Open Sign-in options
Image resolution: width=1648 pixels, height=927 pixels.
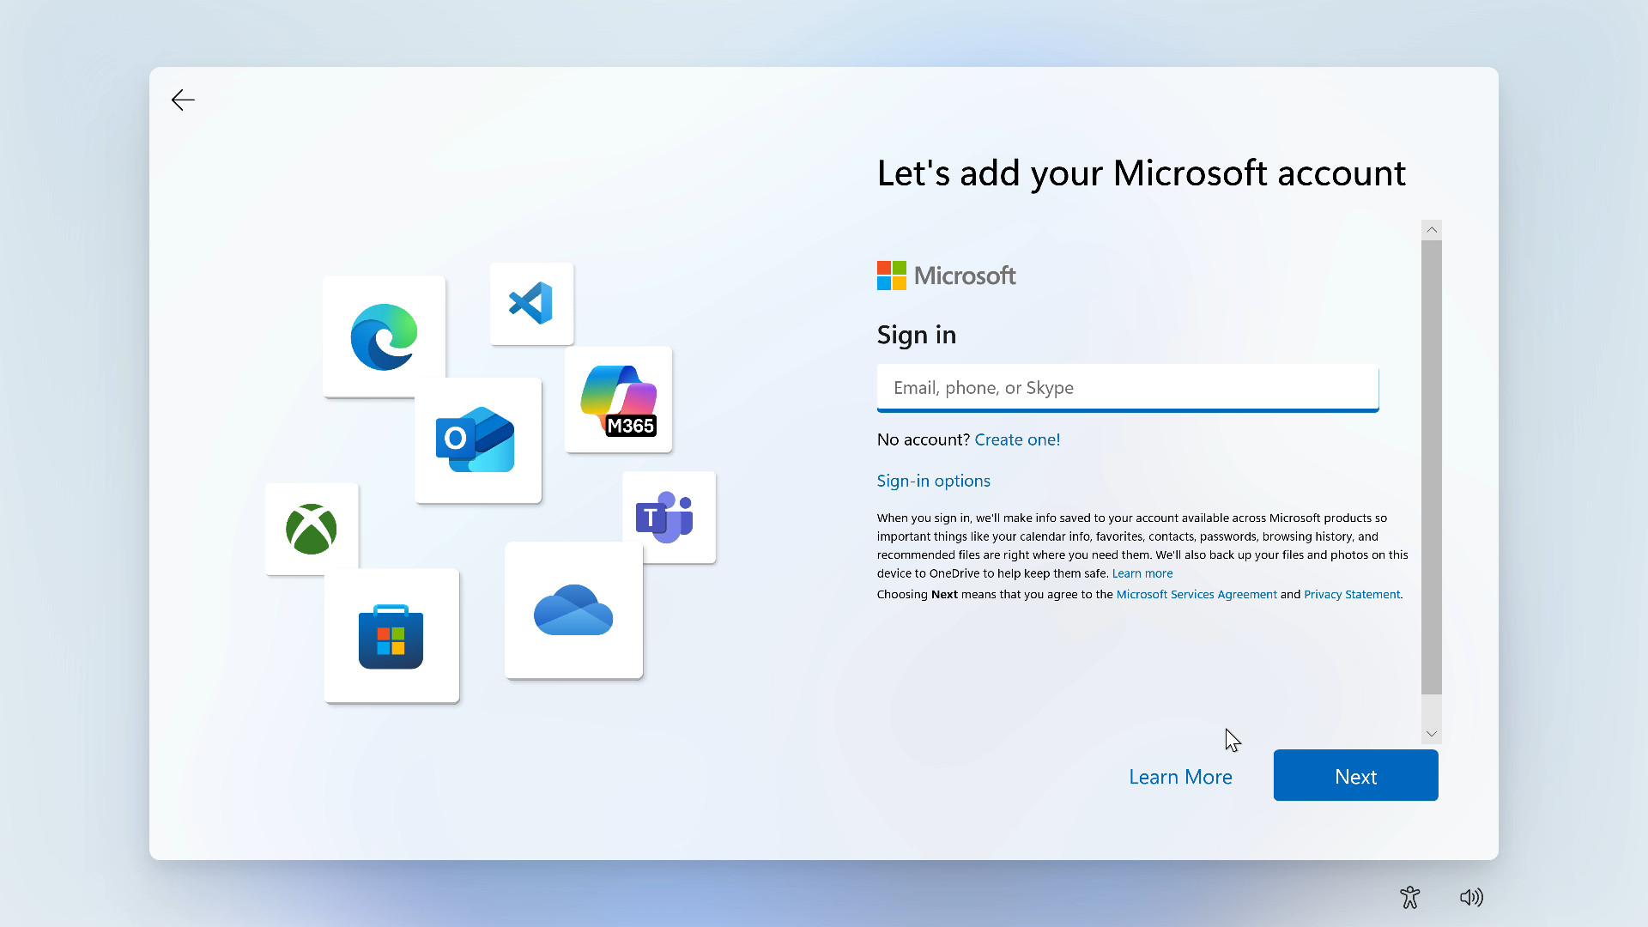coord(933,481)
